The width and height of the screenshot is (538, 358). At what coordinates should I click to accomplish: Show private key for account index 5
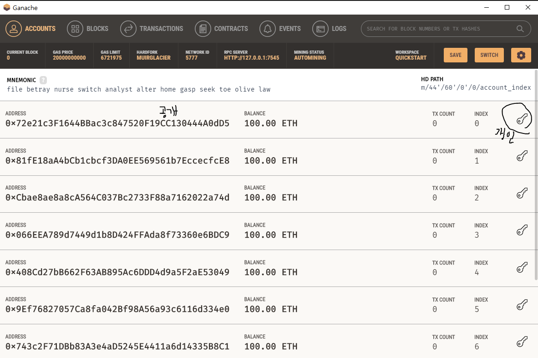pos(522,304)
